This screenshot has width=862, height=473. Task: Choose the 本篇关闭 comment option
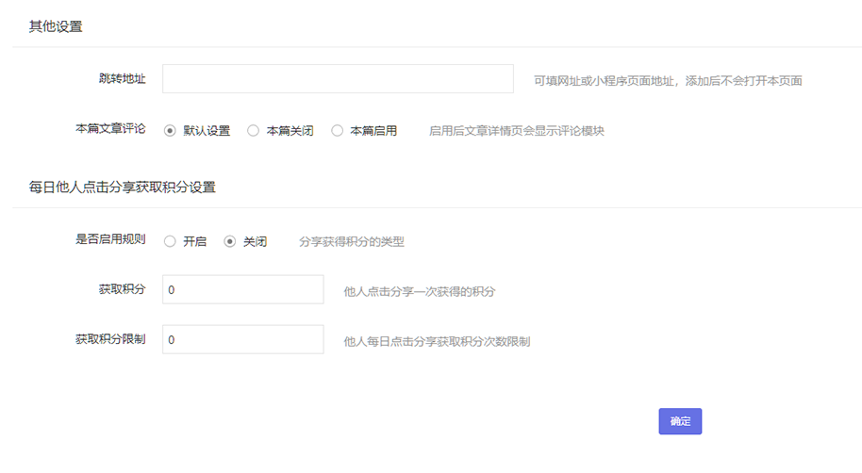pyautogui.click(x=253, y=131)
